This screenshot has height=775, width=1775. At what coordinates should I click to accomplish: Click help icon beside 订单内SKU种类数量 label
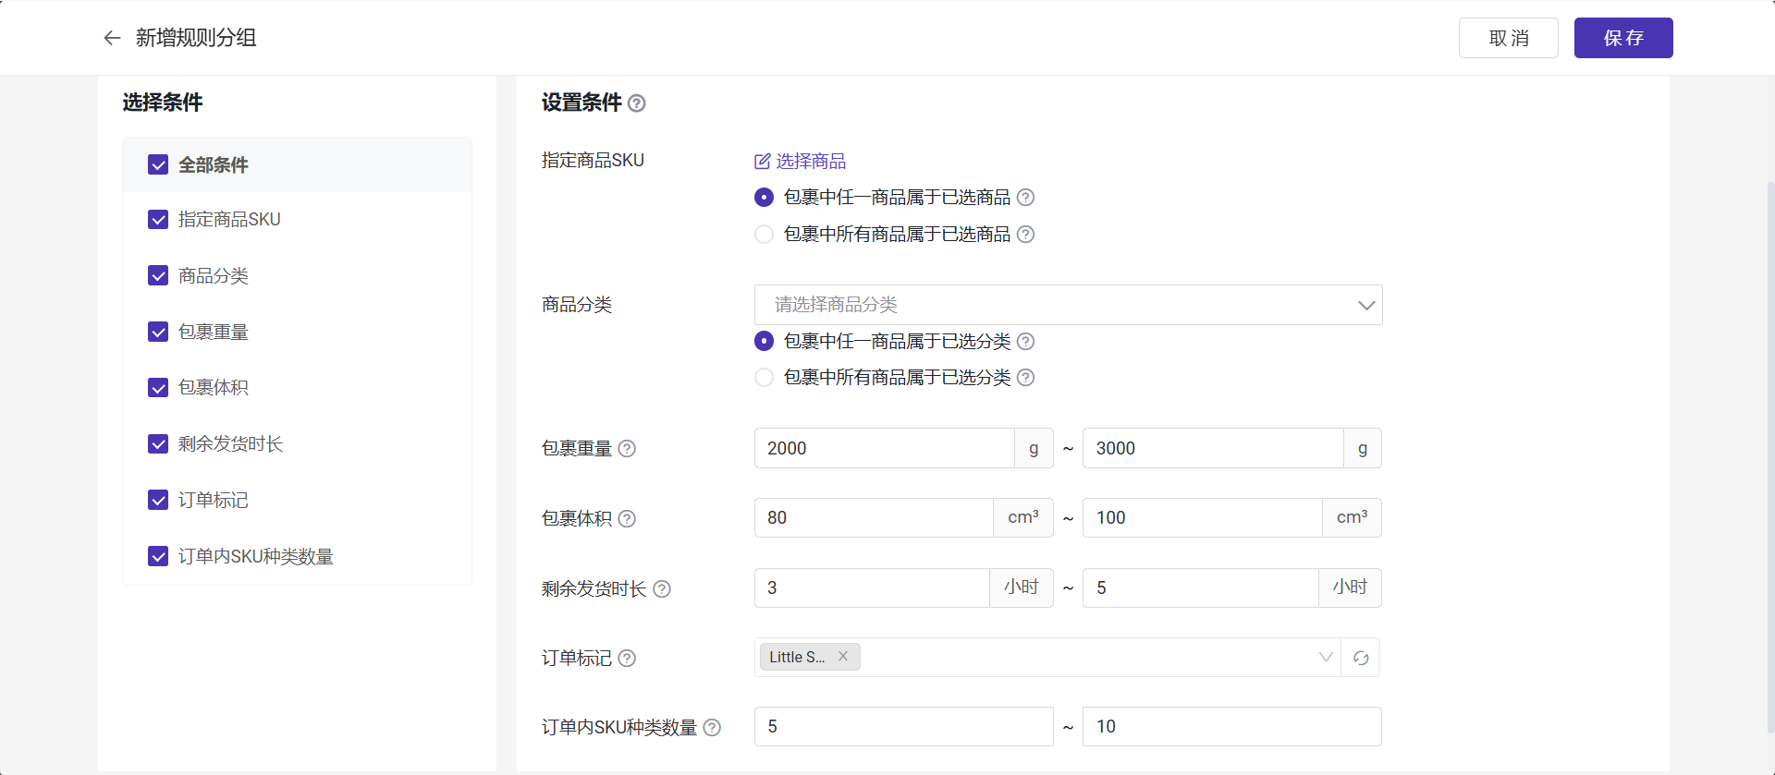pos(712,728)
